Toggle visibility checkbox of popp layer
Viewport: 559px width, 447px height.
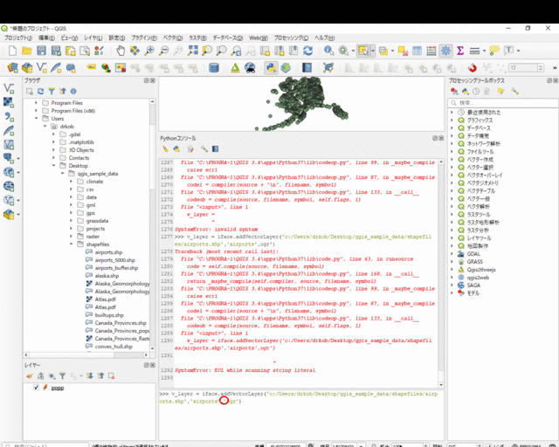pyautogui.click(x=36, y=387)
